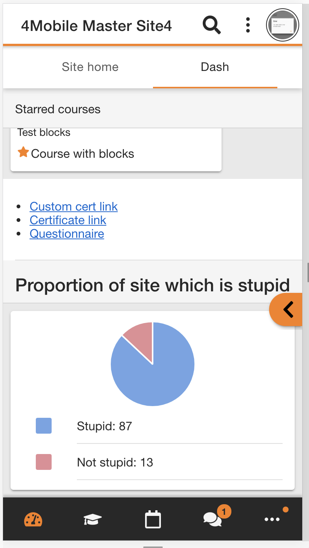309x548 pixels.
Task: Toggle the pink Not stupid legend swatch
Action: 44,462
